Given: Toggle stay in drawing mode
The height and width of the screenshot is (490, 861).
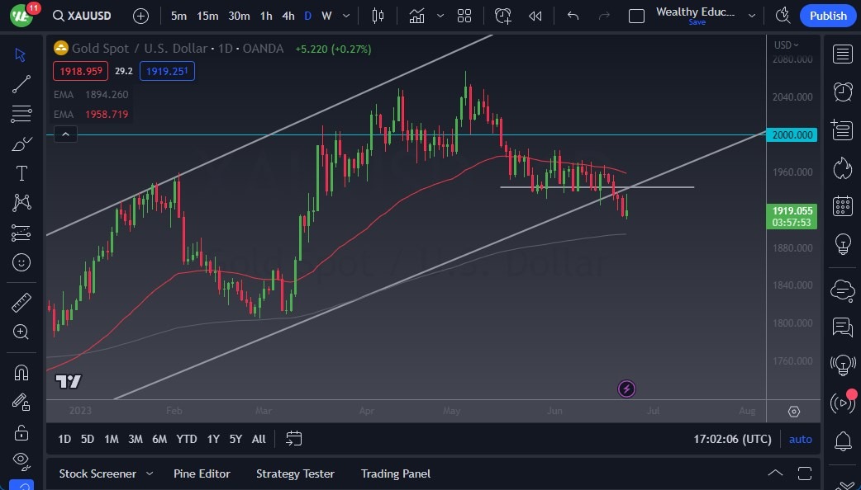Looking at the screenshot, I should [x=21, y=403].
